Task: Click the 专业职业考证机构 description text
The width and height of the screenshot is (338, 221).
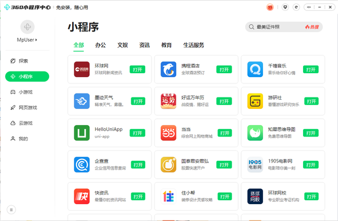Action: [283, 200]
